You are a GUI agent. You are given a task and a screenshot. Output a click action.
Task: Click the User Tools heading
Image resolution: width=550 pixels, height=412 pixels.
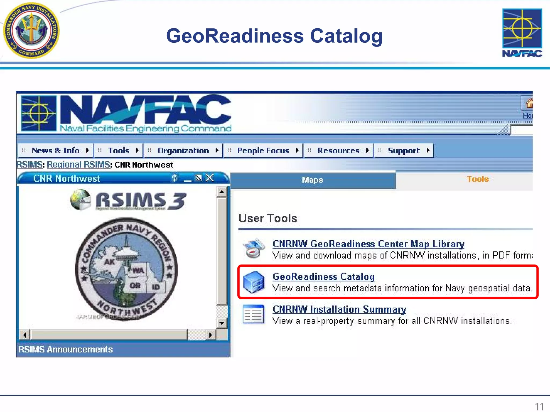click(x=268, y=218)
